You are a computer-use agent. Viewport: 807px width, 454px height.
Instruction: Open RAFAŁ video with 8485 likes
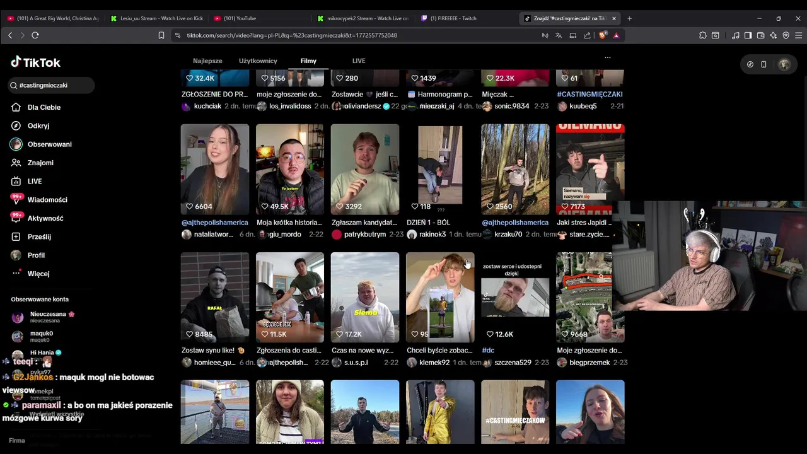click(x=215, y=297)
